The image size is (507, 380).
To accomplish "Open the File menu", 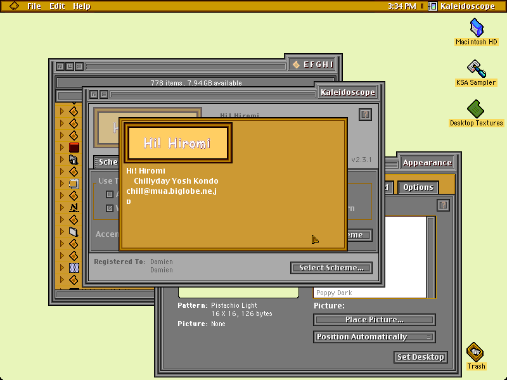I will (x=34, y=6).
